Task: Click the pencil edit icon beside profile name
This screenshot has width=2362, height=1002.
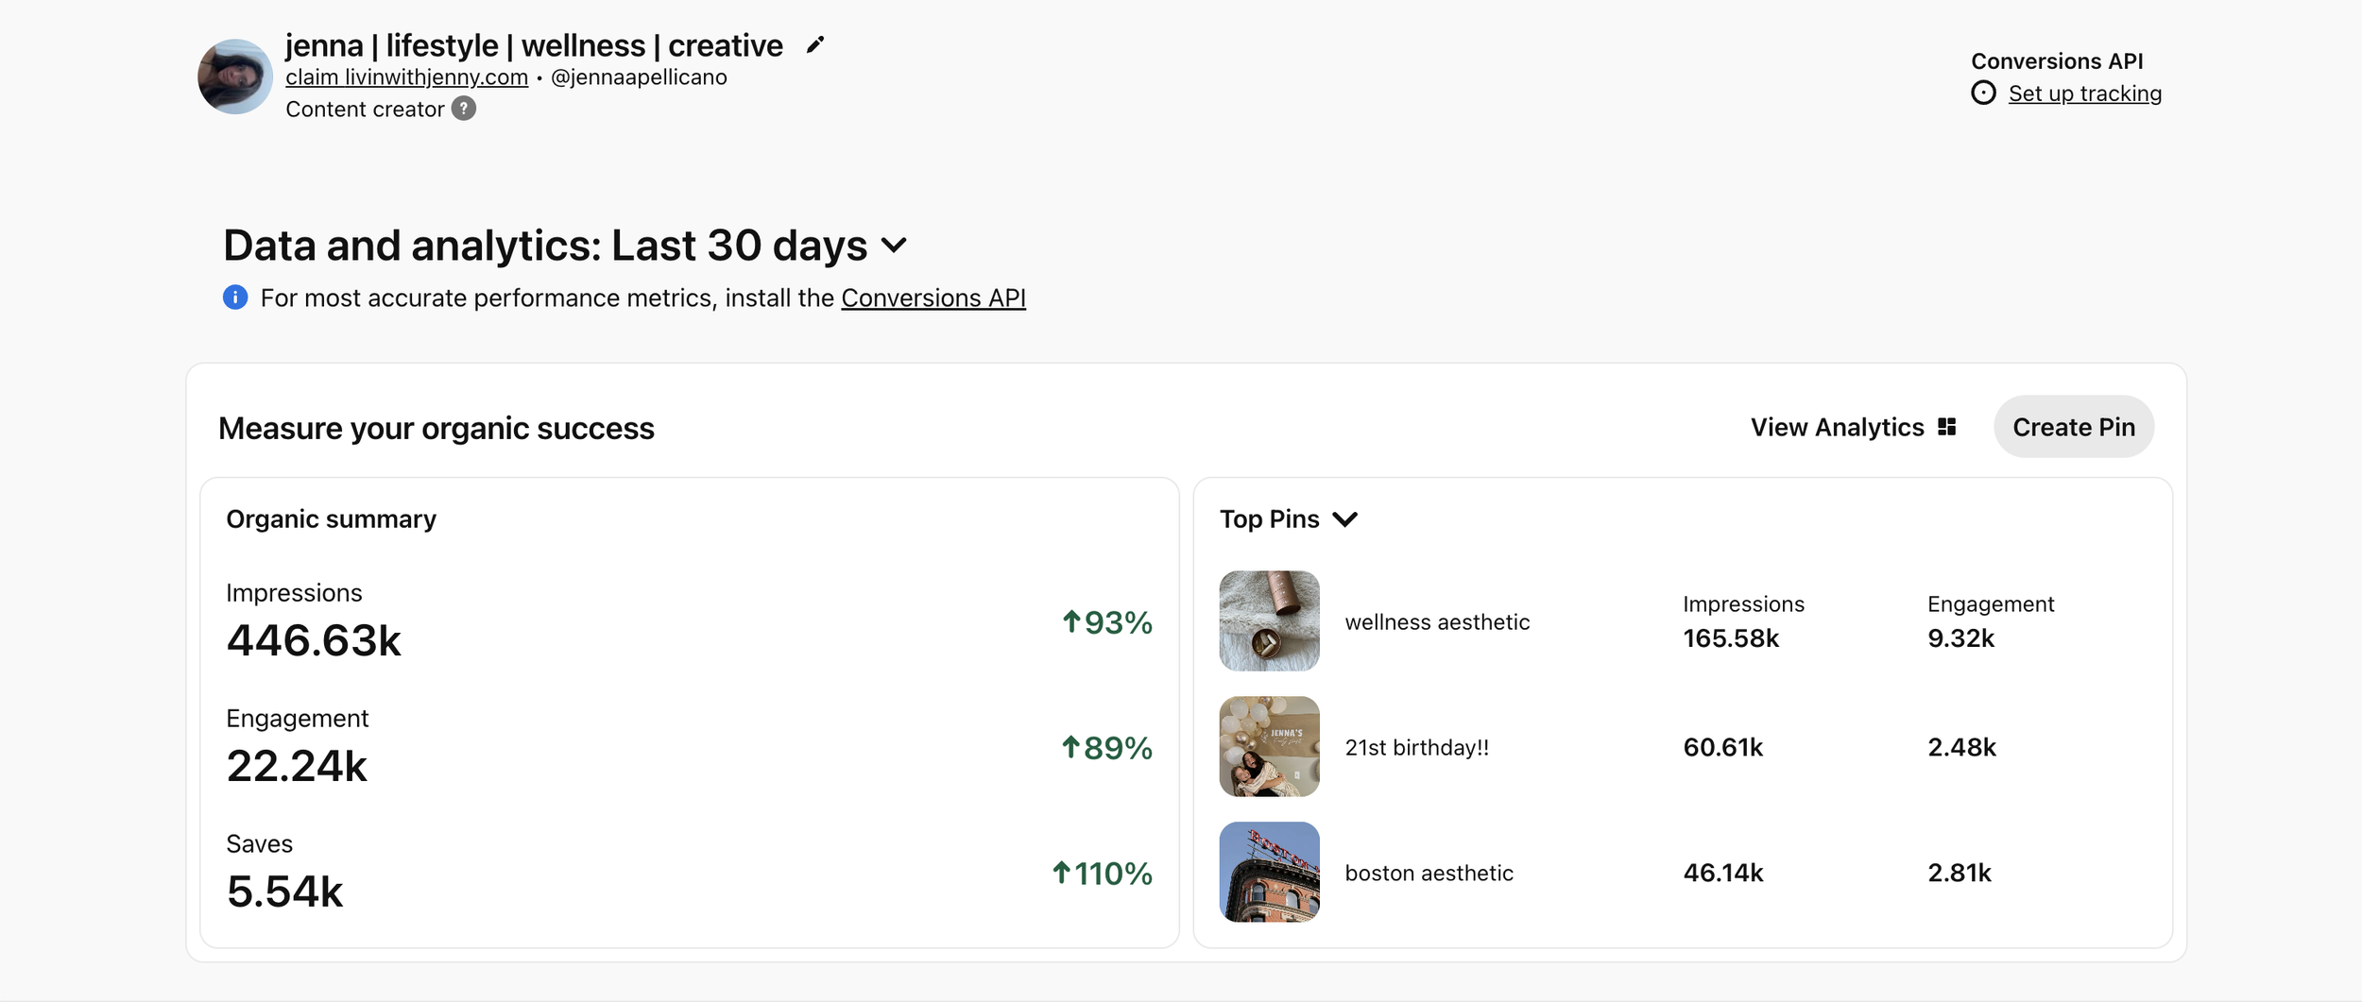Action: tap(815, 45)
